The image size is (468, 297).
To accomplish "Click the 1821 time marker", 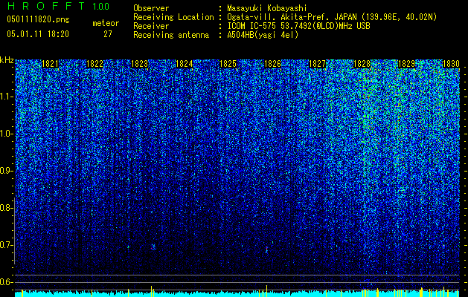I will point(50,64).
